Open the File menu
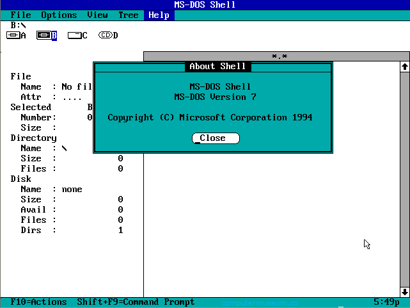Image resolution: width=410 pixels, height=308 pixels. tap(20, 15)
